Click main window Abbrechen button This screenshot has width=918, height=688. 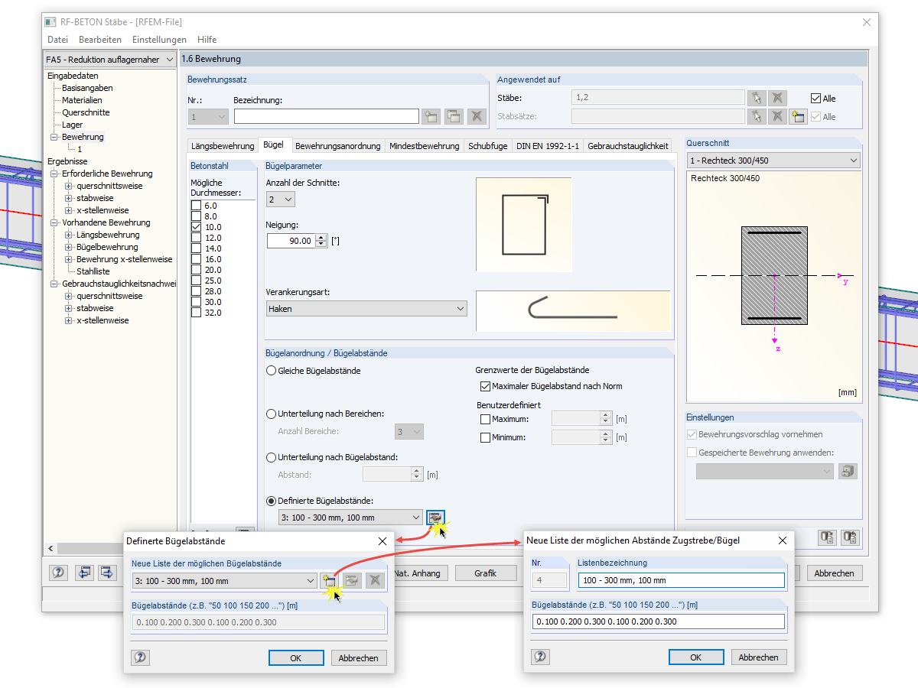click(835, 573)
